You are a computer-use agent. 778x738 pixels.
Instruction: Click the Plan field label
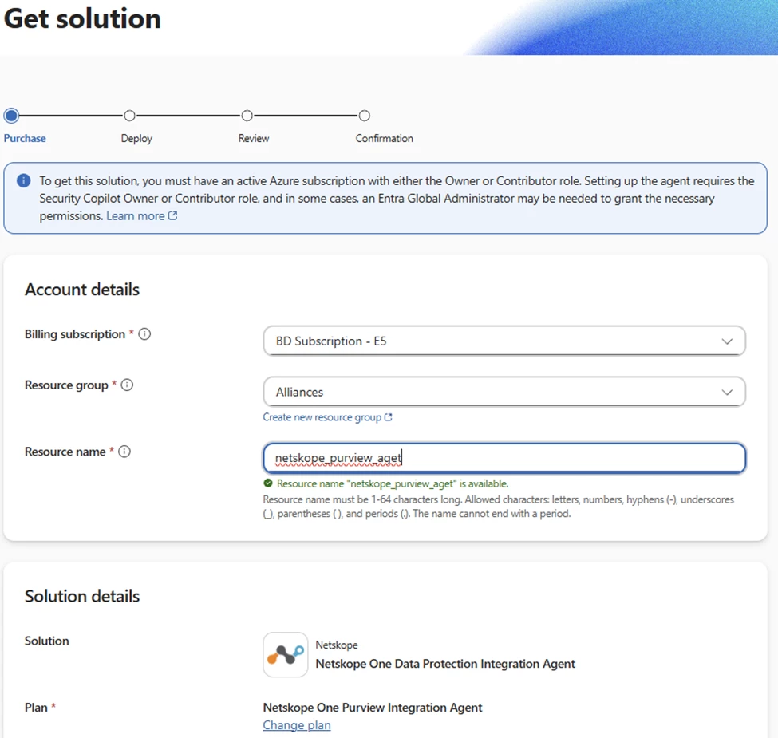click(x=36, y=707)
